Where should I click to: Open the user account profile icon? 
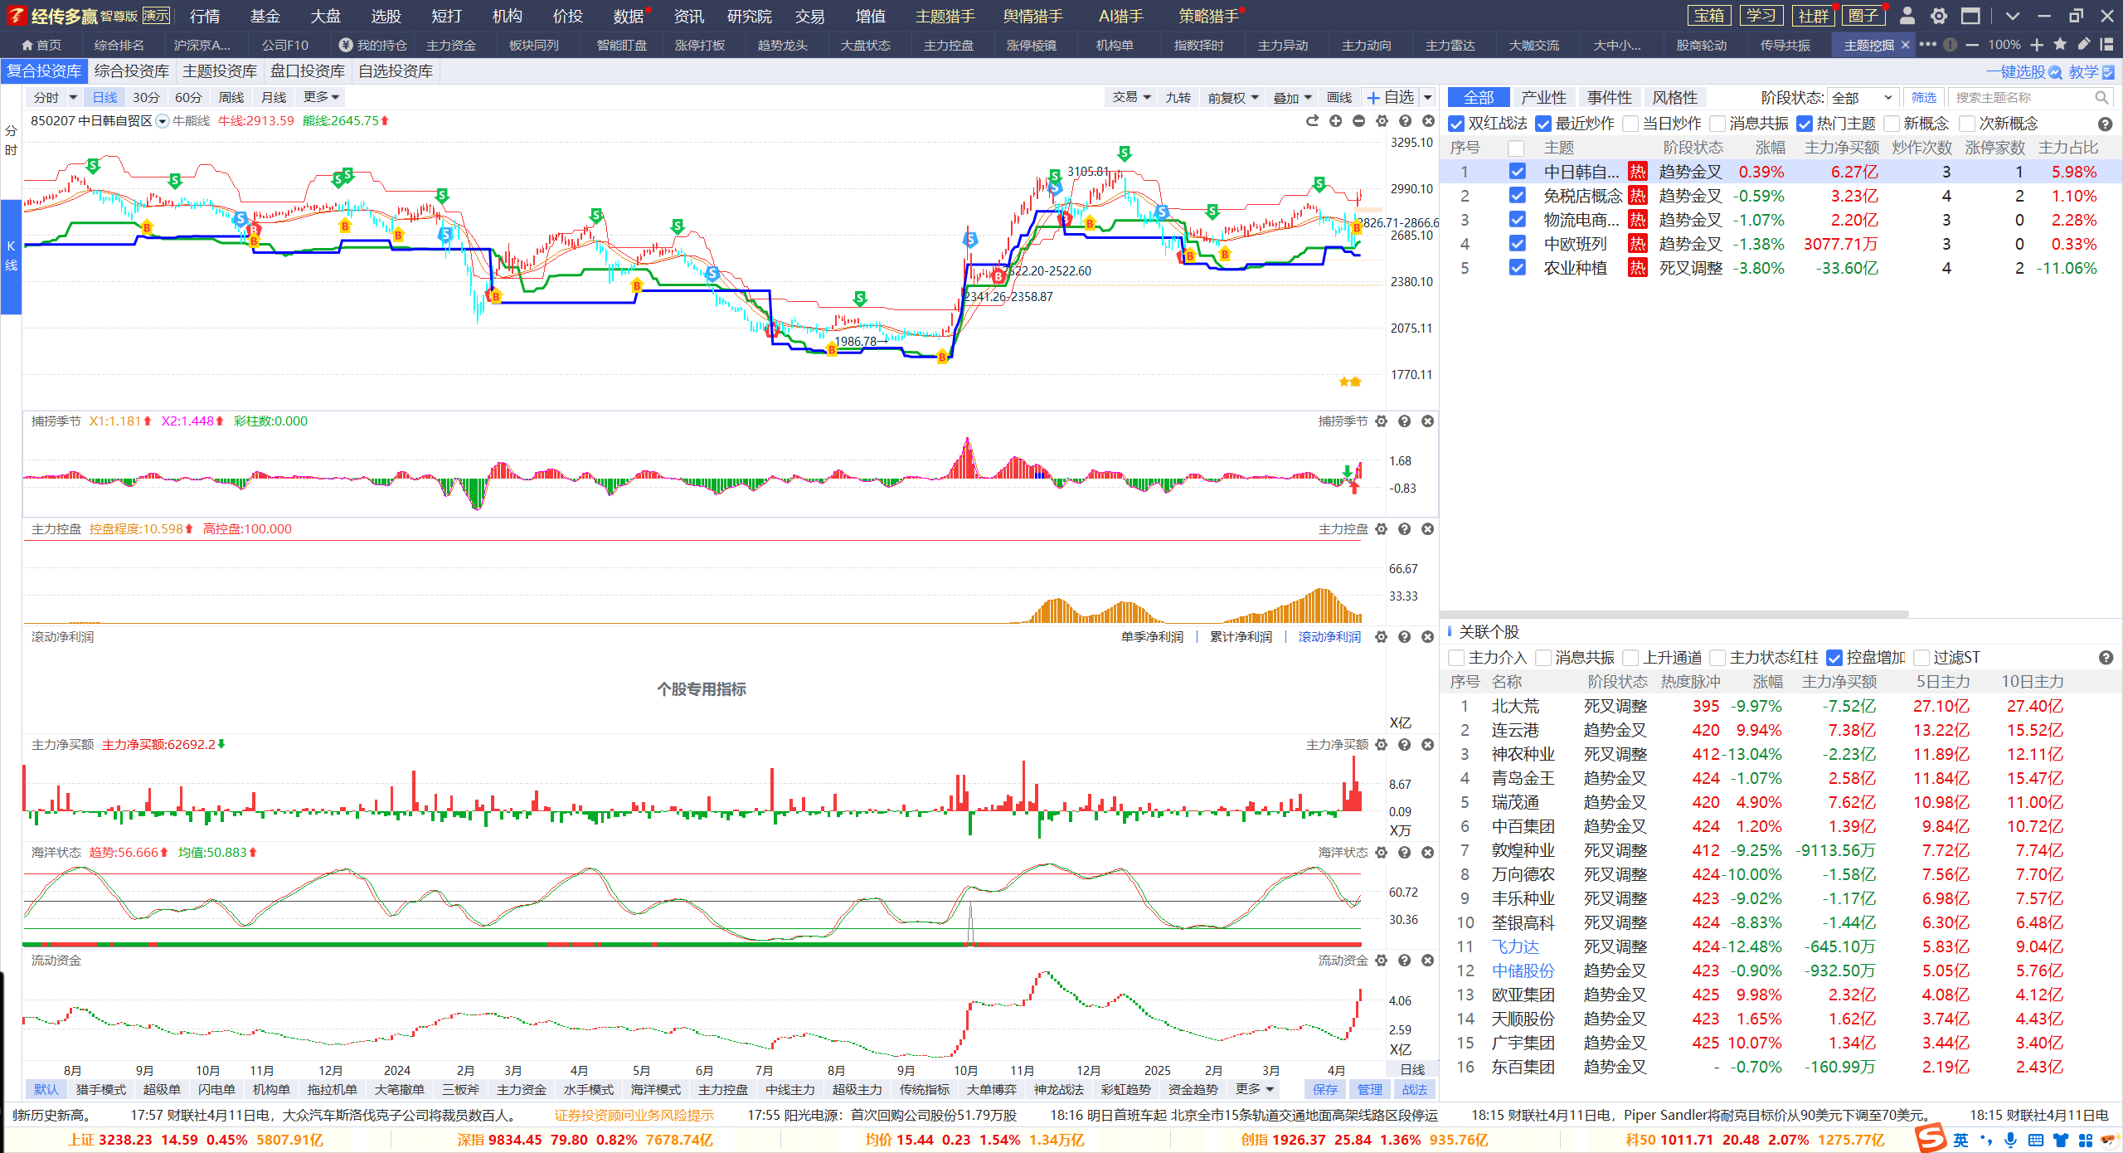click(1907, 16)
